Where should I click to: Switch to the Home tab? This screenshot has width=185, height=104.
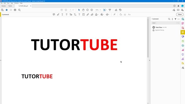coord(3,6)
